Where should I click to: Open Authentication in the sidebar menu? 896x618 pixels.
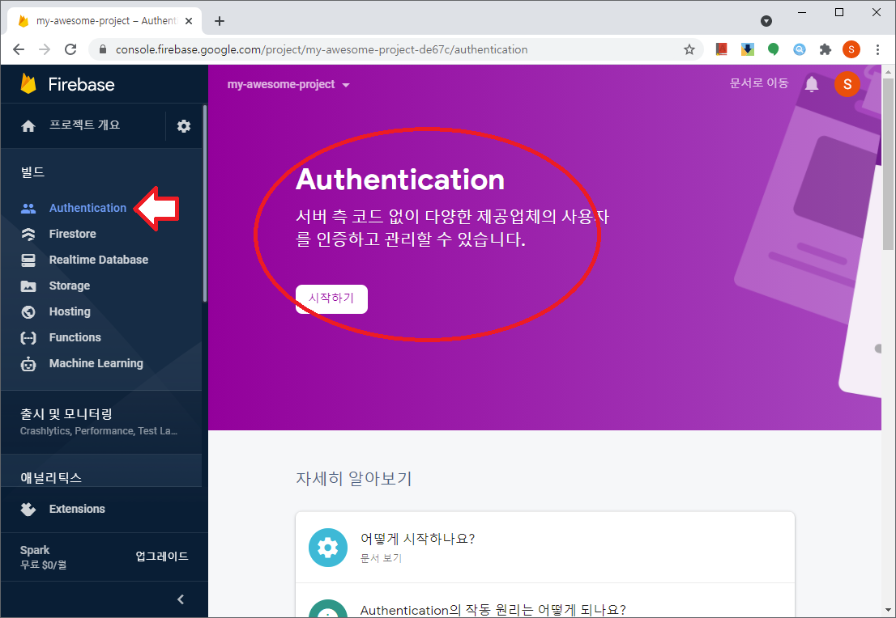point(87,208)
